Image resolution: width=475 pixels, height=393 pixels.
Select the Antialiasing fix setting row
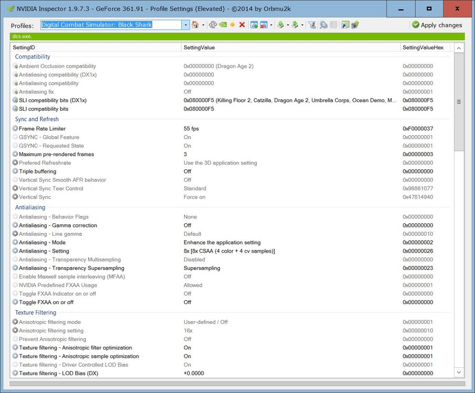coord(232,92)
